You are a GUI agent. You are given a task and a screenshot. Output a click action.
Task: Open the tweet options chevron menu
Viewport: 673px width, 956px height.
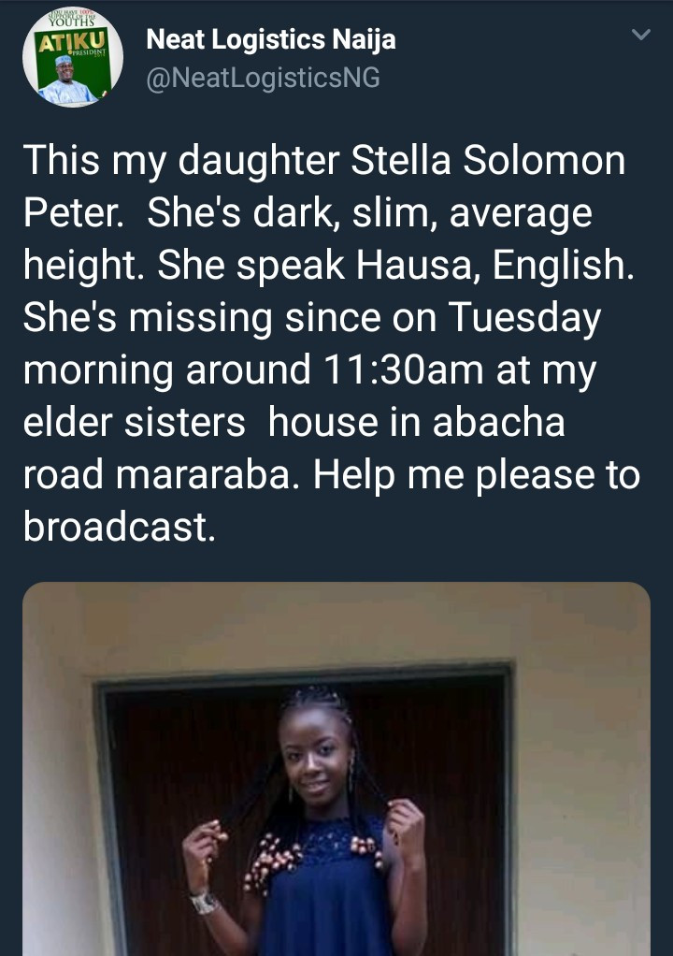[640, 36]
